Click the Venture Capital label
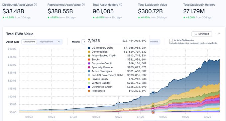Screen dimensions: 226x121 (x=101, y=83)
